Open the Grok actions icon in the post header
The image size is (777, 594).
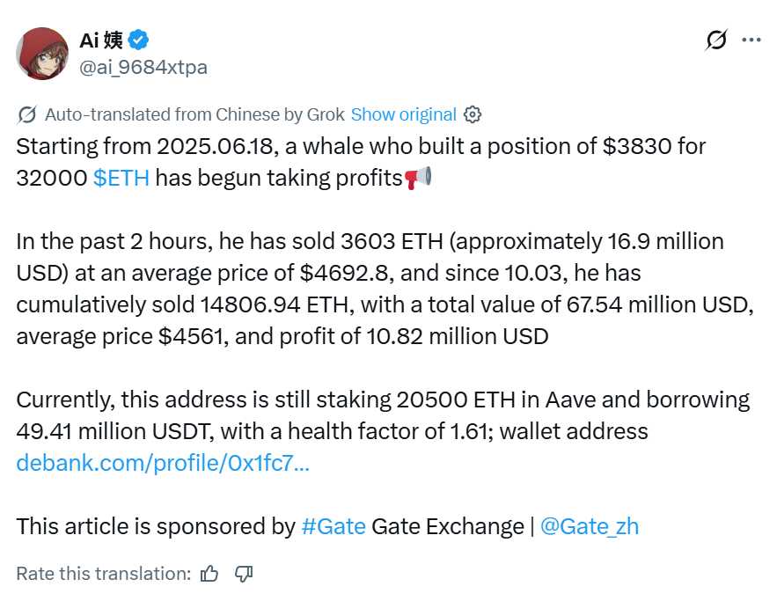click(717, 40)
